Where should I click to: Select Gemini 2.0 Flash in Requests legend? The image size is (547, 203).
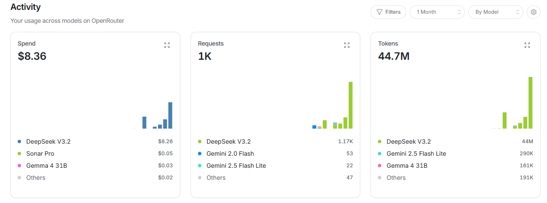230,154
